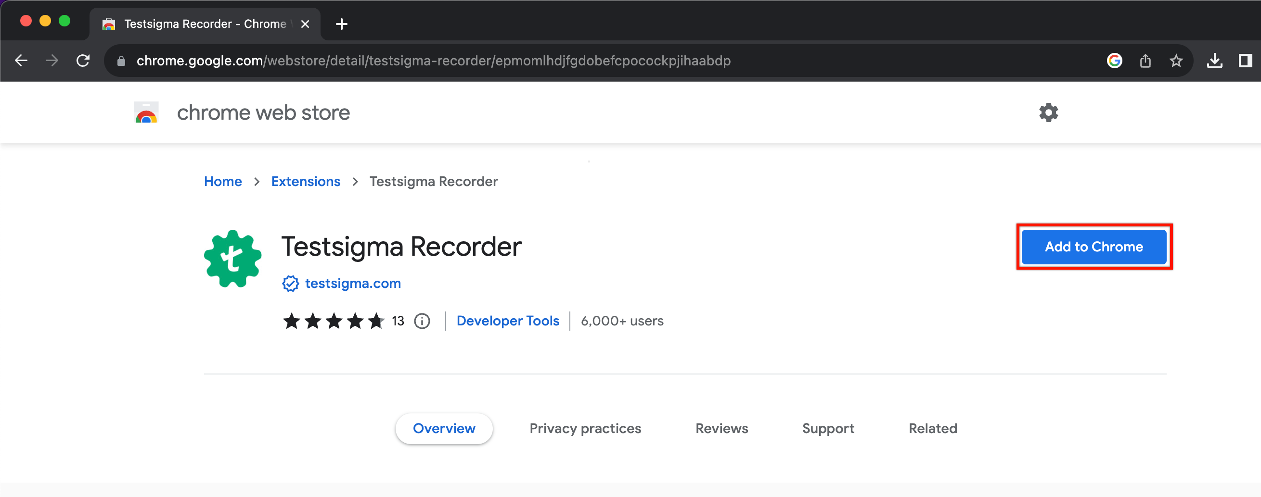Open the share page icon
This screenshot has width=1261, height=497.
pos(1145,61)
